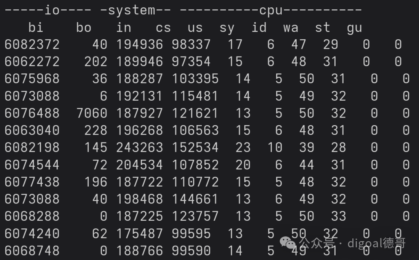
Task: Click the "in" column header
Action: coord(124,27)
